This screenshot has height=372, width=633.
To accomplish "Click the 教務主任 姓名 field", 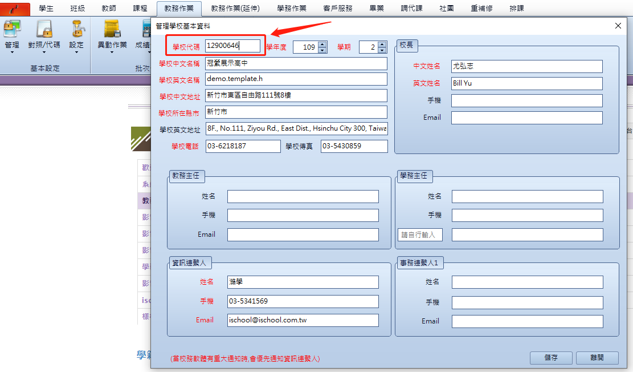I will (303, 196).
